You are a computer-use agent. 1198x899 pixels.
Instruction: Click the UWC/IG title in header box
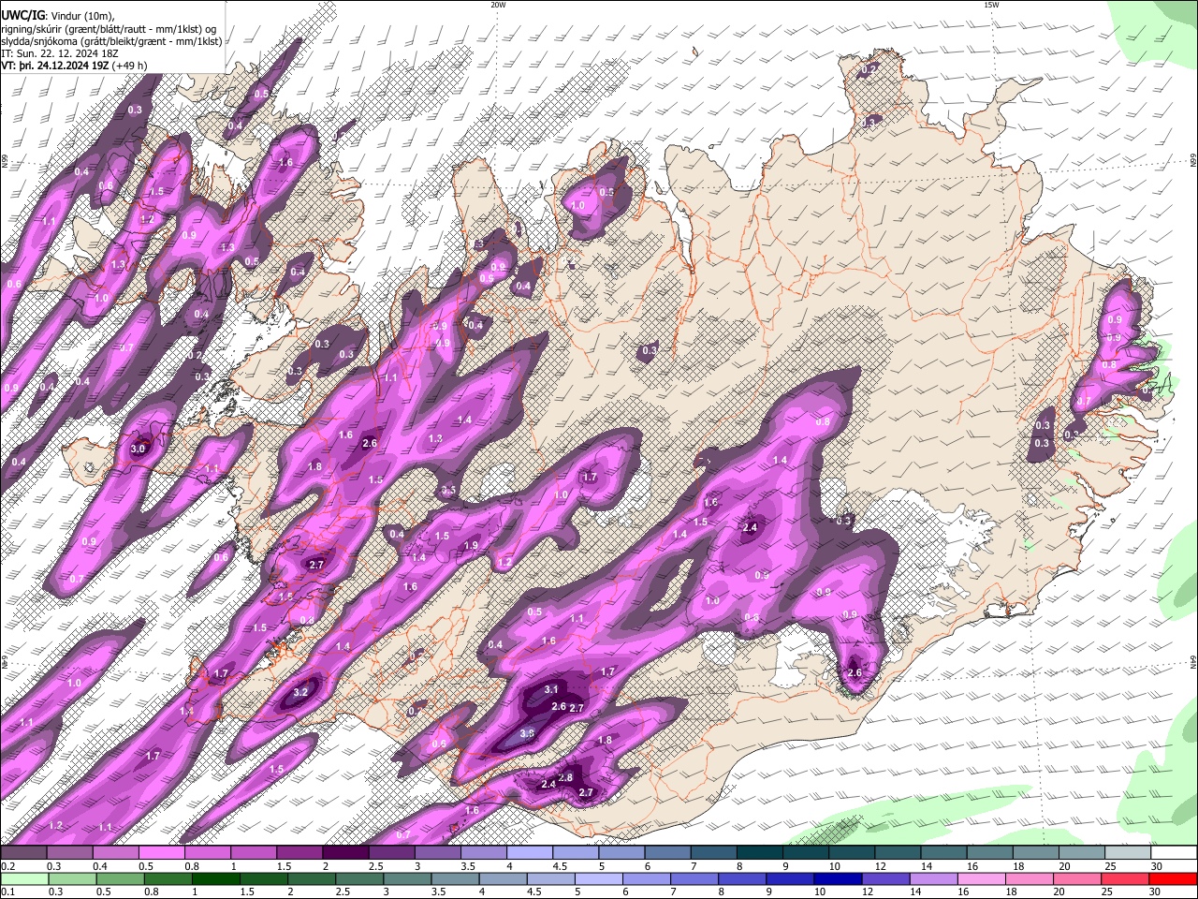point(22,15)
